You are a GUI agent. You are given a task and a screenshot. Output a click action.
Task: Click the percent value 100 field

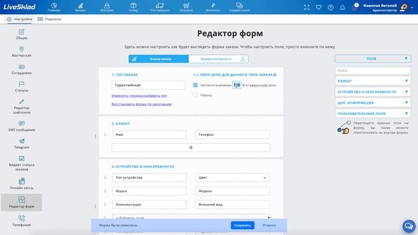pos(236,85)
